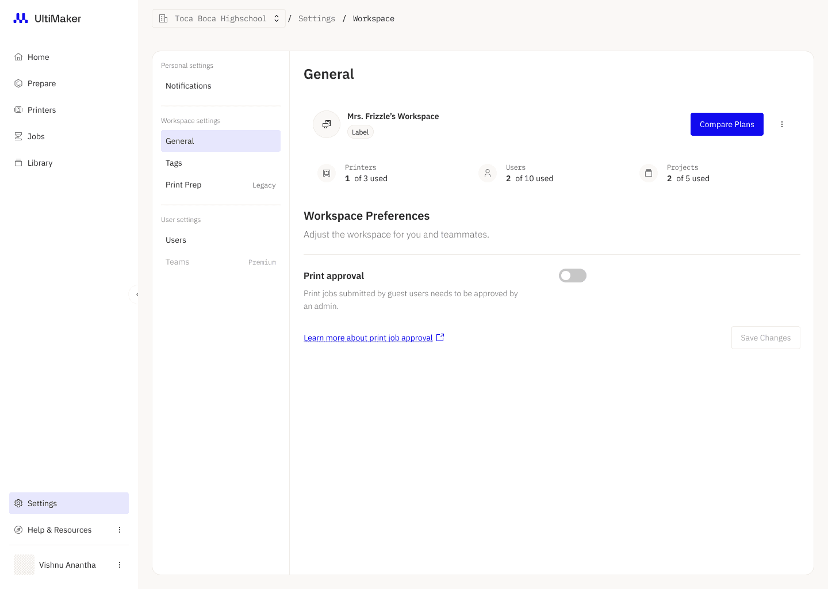
Task: Open the Library section
Action: (x=69, y=163)
